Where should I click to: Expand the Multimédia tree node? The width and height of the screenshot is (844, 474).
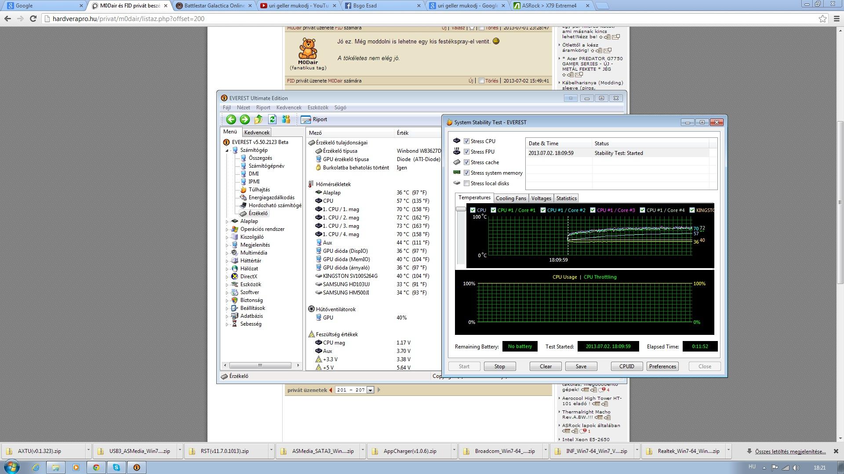[227, 253]
